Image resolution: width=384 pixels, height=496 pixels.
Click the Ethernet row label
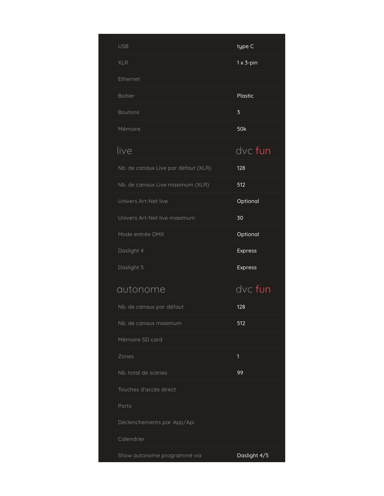coord(129,79)
